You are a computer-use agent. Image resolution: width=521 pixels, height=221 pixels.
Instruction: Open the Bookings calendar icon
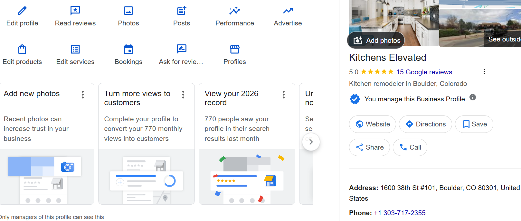point(128,49)
